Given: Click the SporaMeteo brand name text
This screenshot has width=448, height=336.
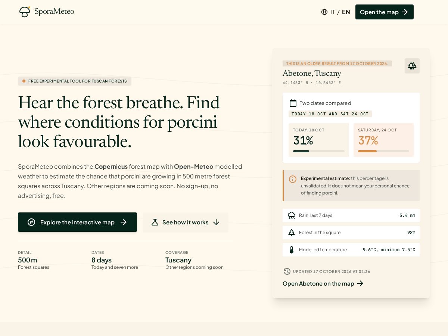Looking at the screenshot, I should pyautogui.click(x=54, y=12).
